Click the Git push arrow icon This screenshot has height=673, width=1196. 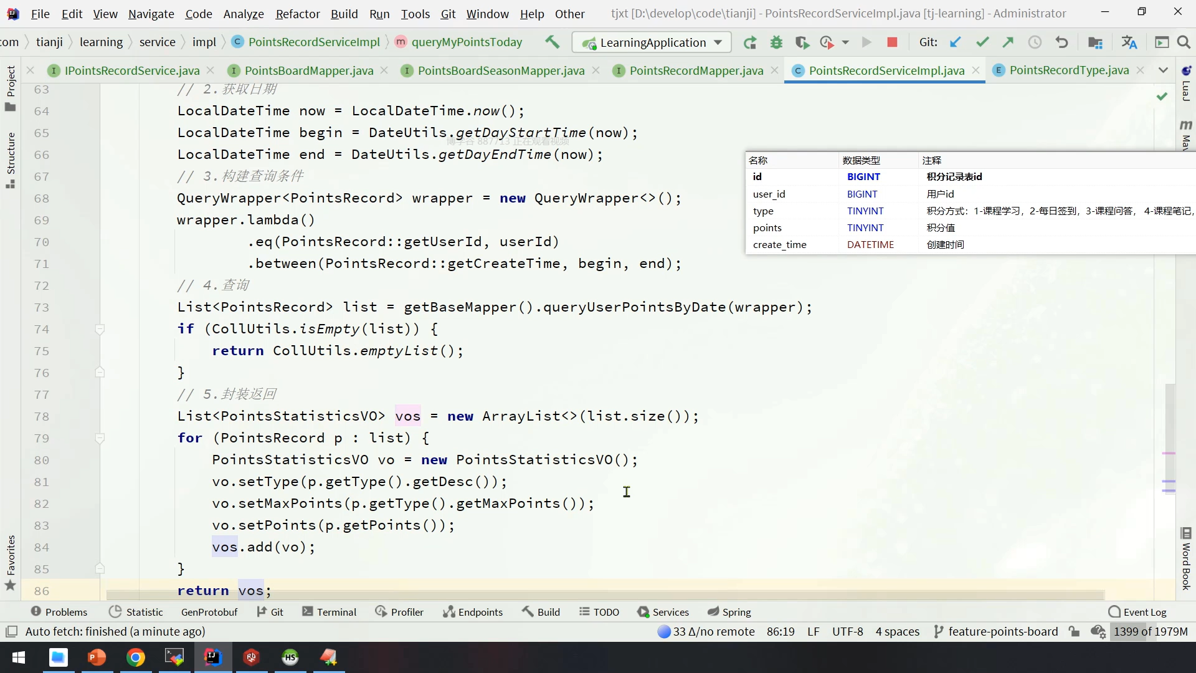pos(1008,42)
